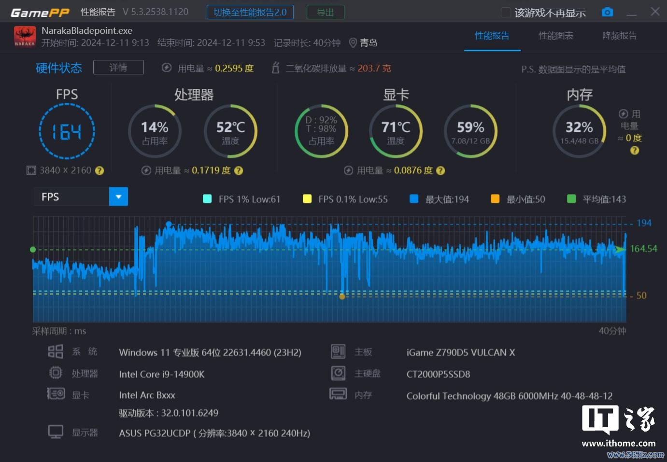Click the yellow FPS 0.1% Low swatch
This screenshot has width=667, height=462.
(307, 199)
